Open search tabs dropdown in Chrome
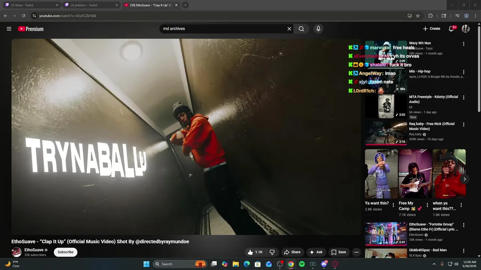Screen dimensions: 481x270 pyautogui.click(x=445, y=16)
